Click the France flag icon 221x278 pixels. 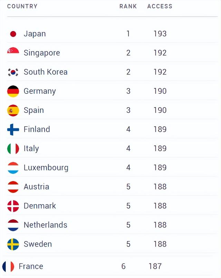(8, 267)
